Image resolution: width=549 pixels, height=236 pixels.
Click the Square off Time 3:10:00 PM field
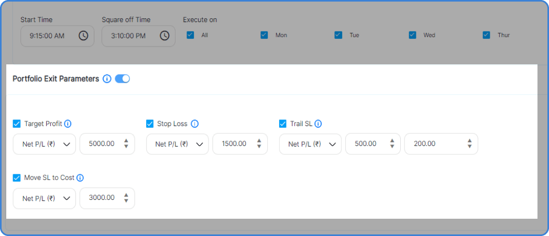(x=139, y=36)
